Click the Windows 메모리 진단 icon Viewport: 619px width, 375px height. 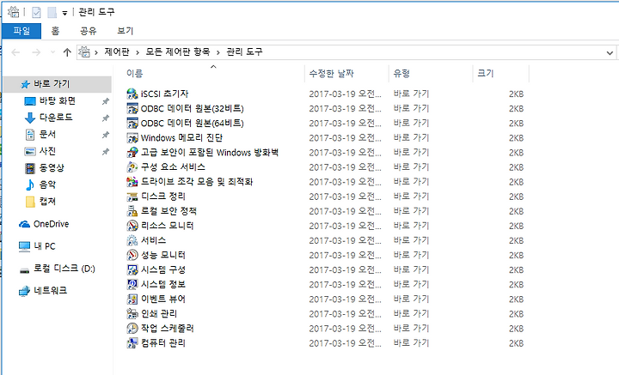pos(132,138)
